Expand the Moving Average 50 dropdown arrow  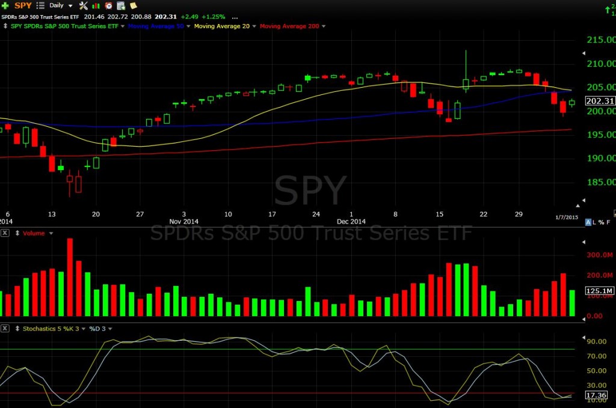(x=188, y=26)
